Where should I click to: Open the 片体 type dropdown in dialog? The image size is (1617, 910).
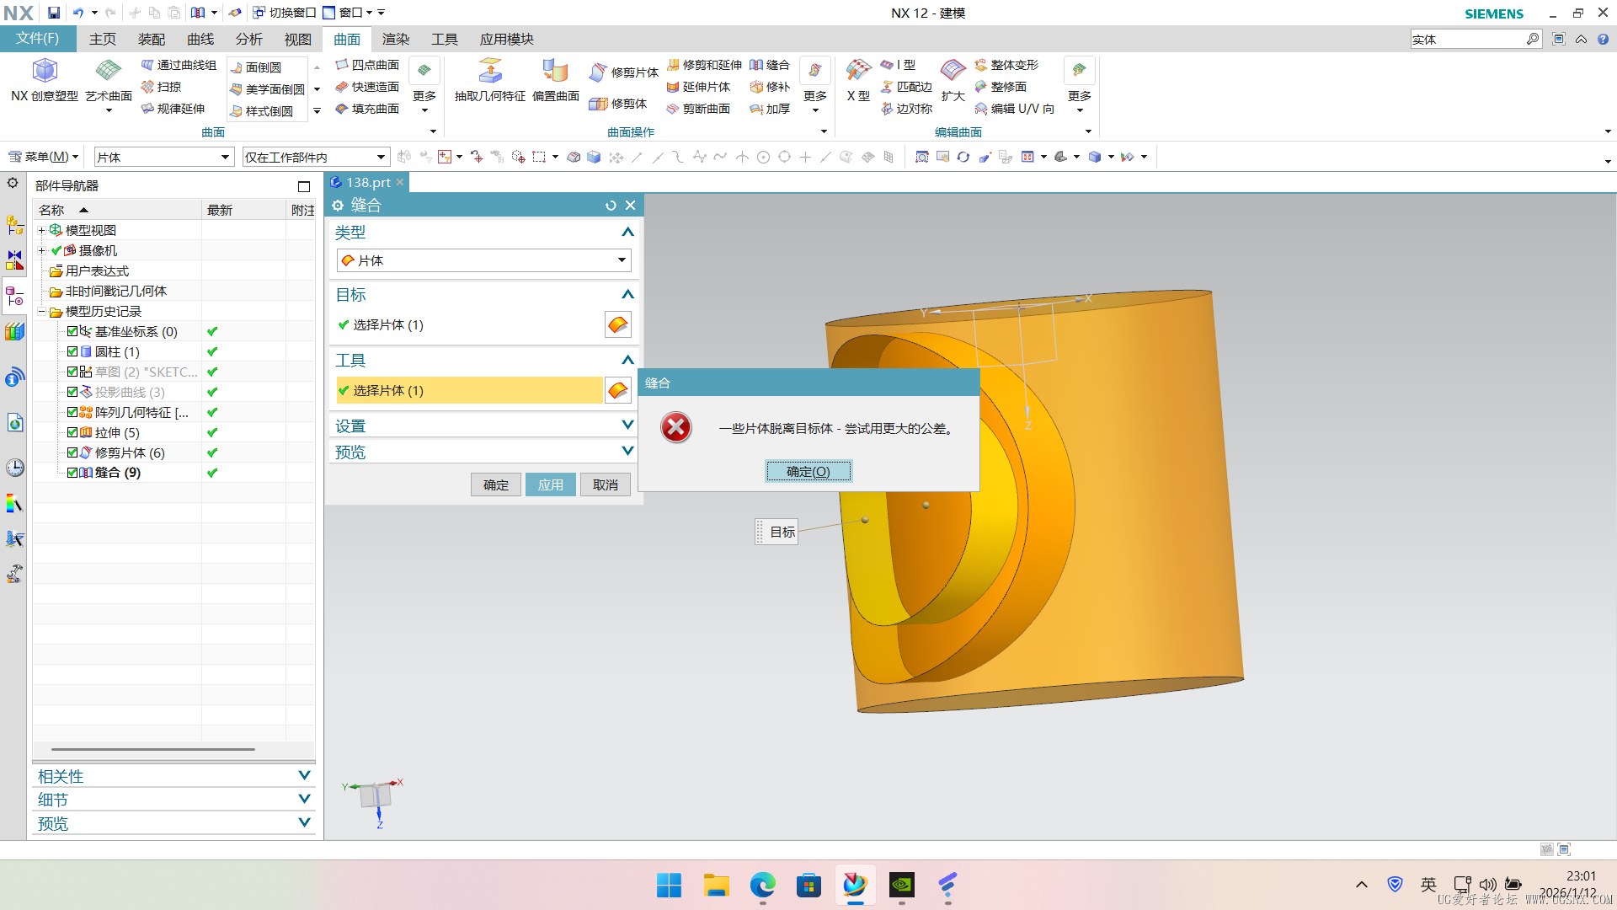click(621, 260)
